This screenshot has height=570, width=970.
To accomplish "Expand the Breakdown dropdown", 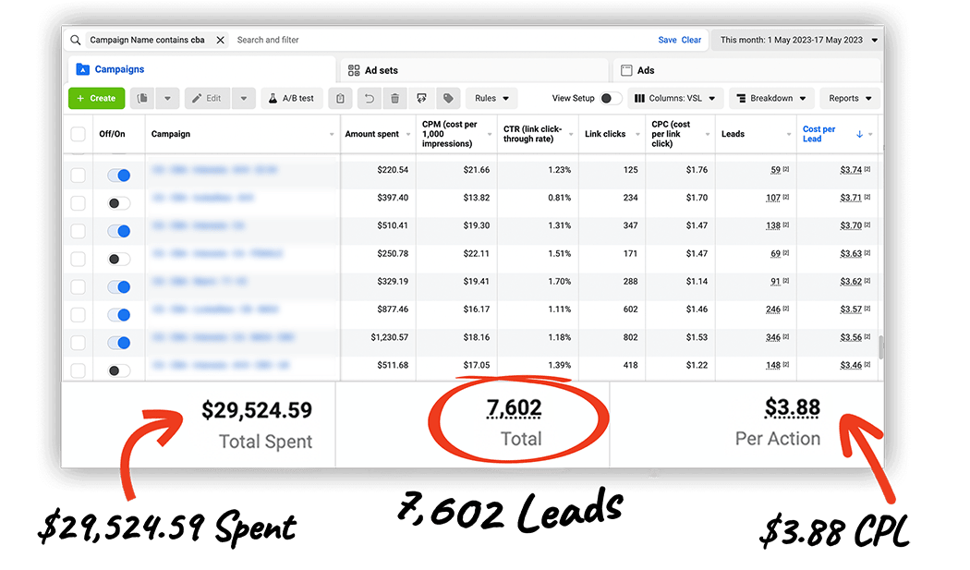I will click(770, 98).
